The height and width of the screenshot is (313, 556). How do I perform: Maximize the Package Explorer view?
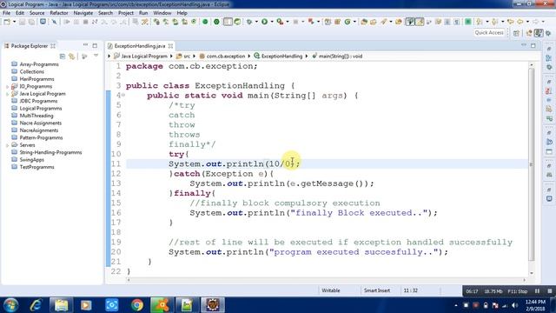coord(95,45)
